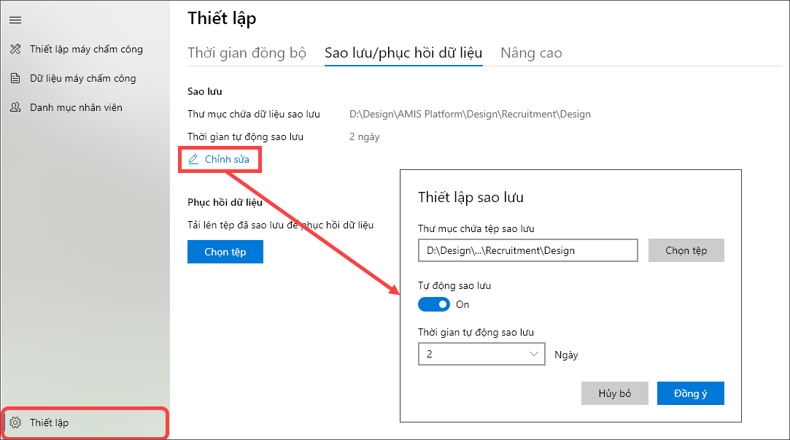790x440 pixels.
Task: Click the Thiết lập máy chấm công tools icon
Action: pos(15,49)
